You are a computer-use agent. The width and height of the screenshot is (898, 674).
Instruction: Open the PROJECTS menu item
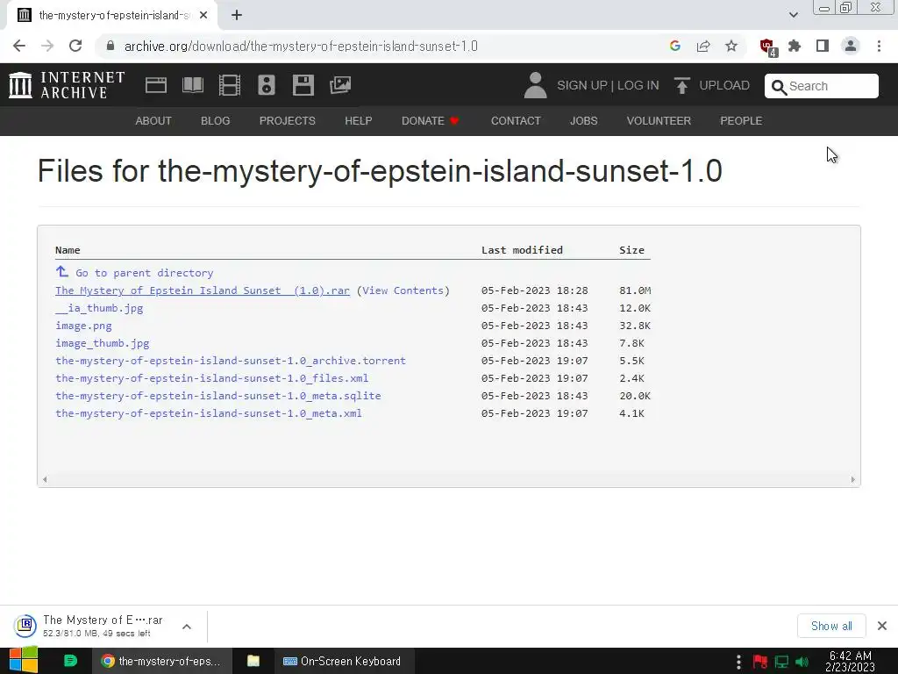[288, 121]
